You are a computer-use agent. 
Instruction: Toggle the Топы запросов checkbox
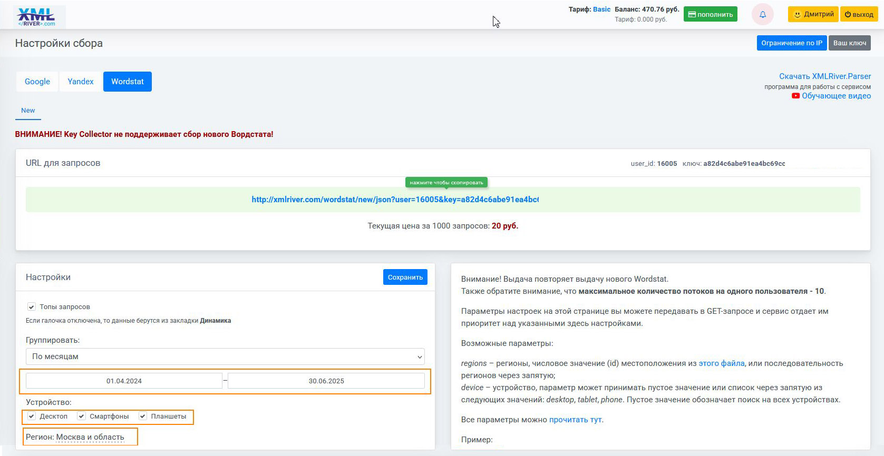[x=32, y=306]
